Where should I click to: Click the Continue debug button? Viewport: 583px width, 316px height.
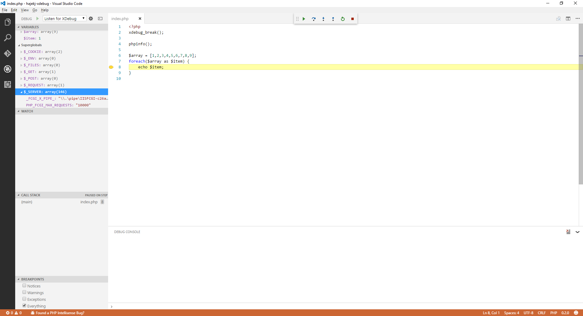304,19
